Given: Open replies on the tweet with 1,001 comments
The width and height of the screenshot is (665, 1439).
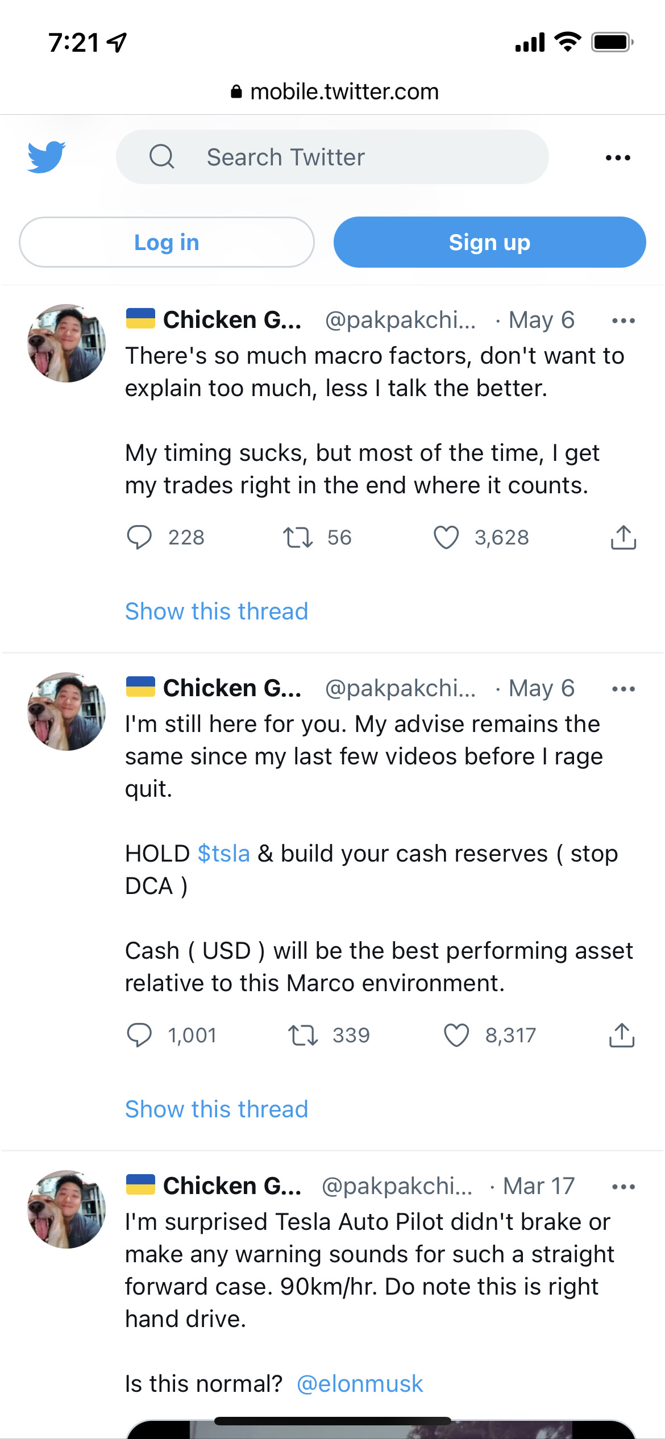Looking at the screenshot, I should 139,1035.
